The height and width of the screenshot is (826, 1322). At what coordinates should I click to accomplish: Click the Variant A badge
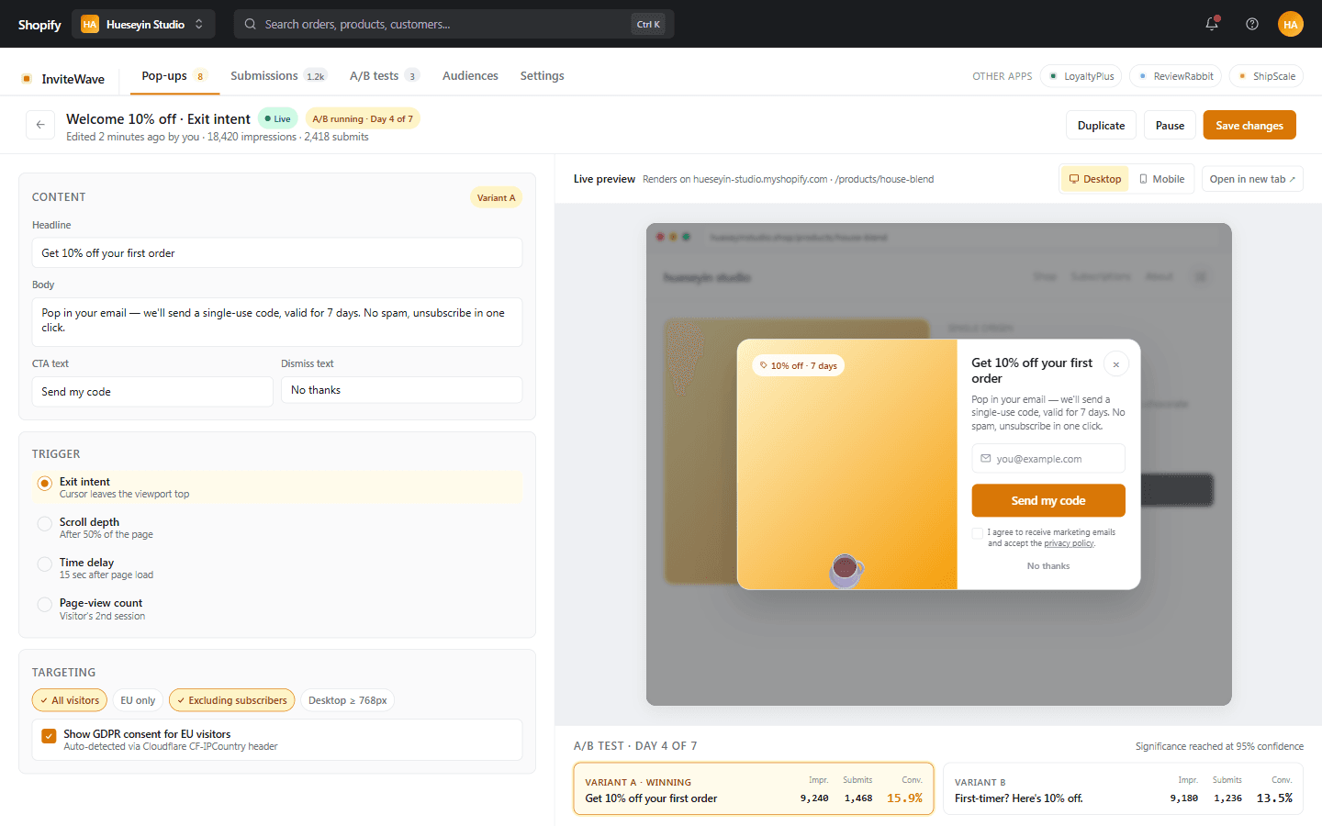[496, 197]
